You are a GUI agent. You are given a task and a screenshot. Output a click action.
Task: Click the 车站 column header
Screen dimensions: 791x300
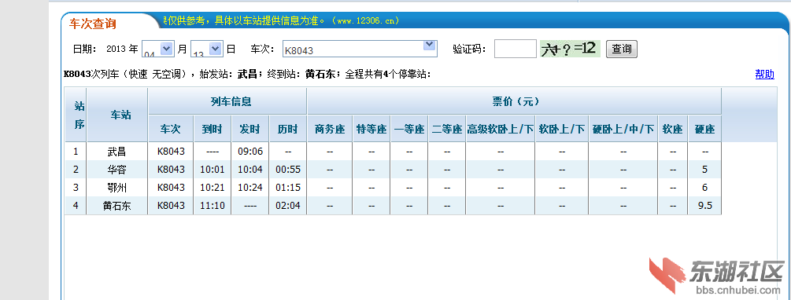click(117, 115)
